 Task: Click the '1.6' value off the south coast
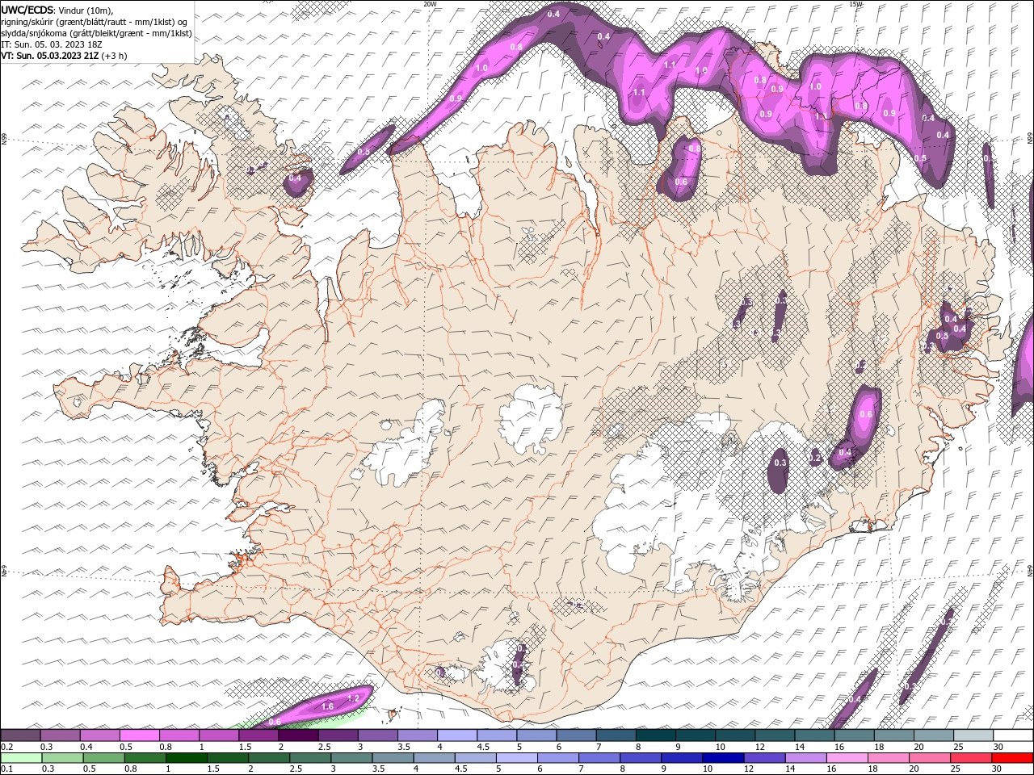point(327,706)
